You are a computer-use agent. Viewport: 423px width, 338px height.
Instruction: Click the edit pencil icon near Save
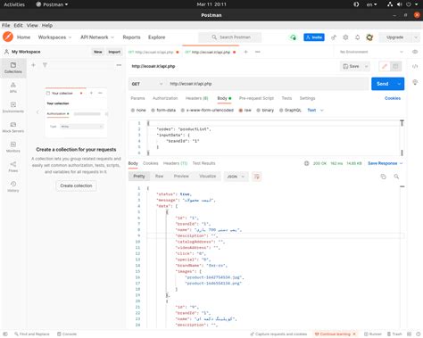[385, 66]
